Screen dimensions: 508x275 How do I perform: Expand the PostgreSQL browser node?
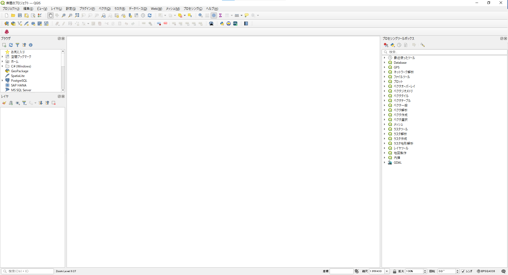click(x=2, y=81)
